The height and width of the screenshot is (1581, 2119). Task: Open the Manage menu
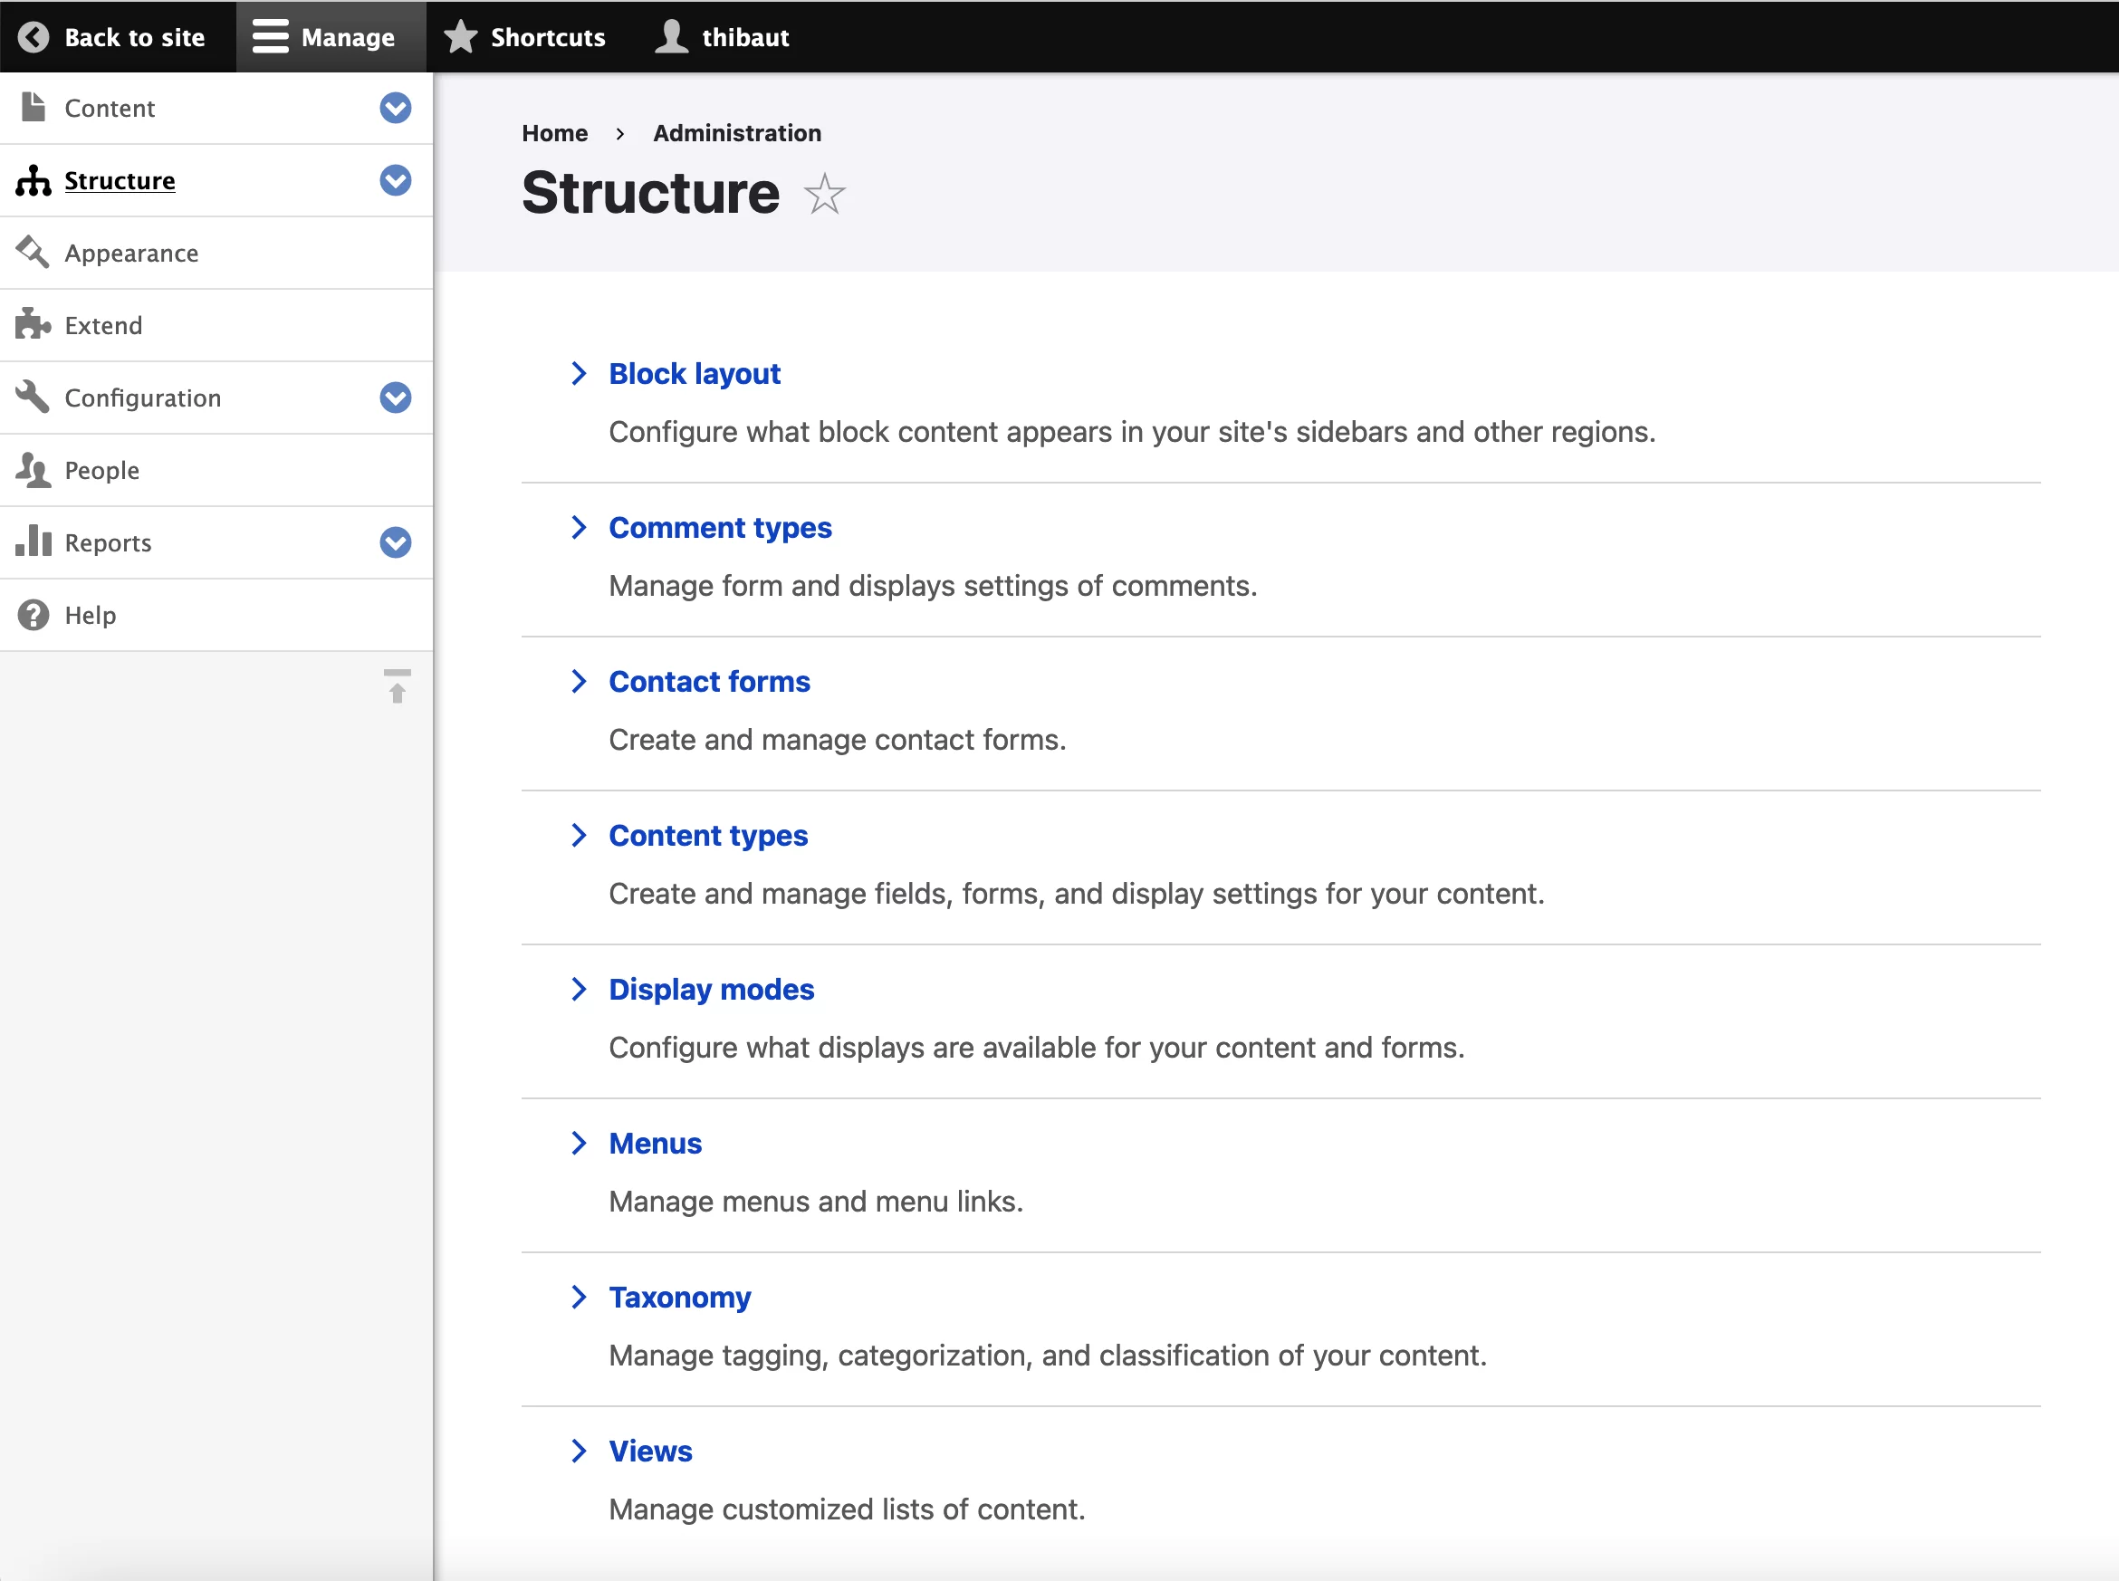325,36
